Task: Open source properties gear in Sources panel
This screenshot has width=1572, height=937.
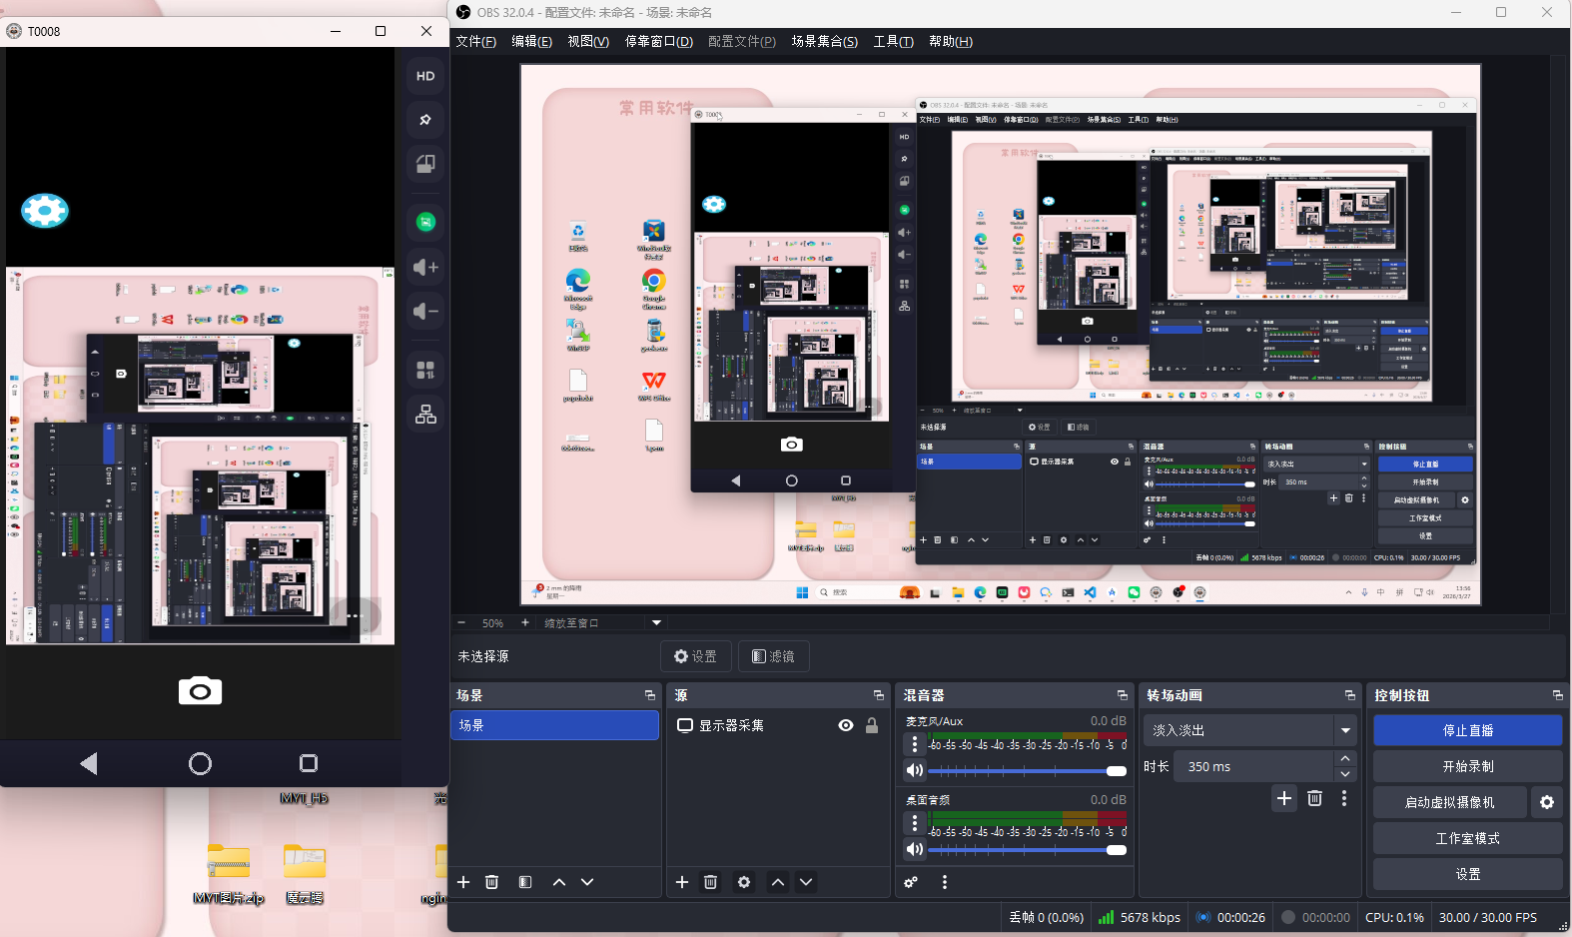Action: click(x=744, y=882)
